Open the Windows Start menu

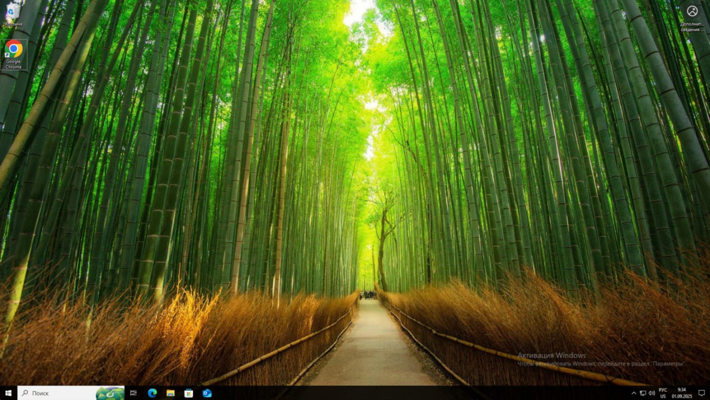8,393
